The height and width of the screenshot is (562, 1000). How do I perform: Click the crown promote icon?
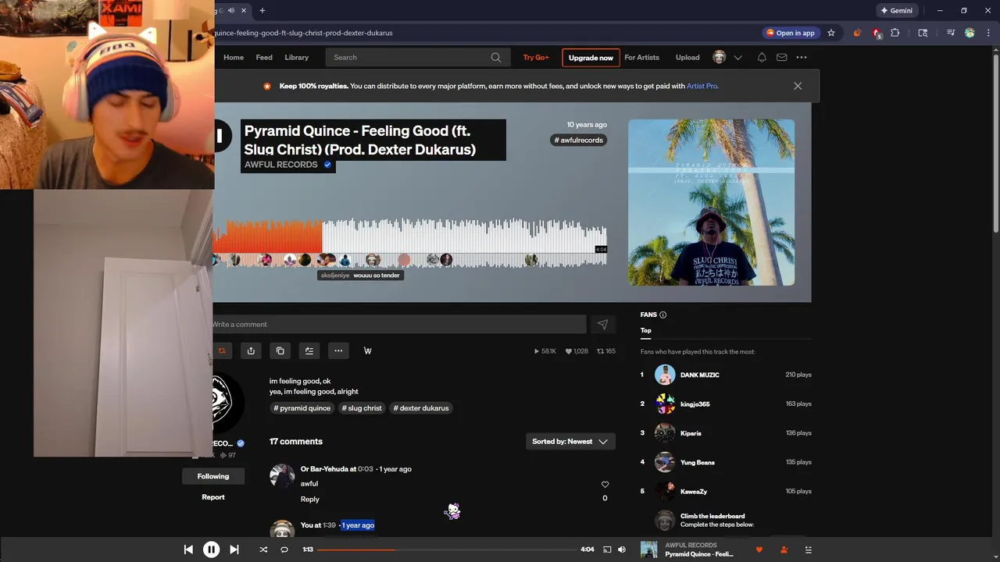pyautogui.click(x=367, y=350)
